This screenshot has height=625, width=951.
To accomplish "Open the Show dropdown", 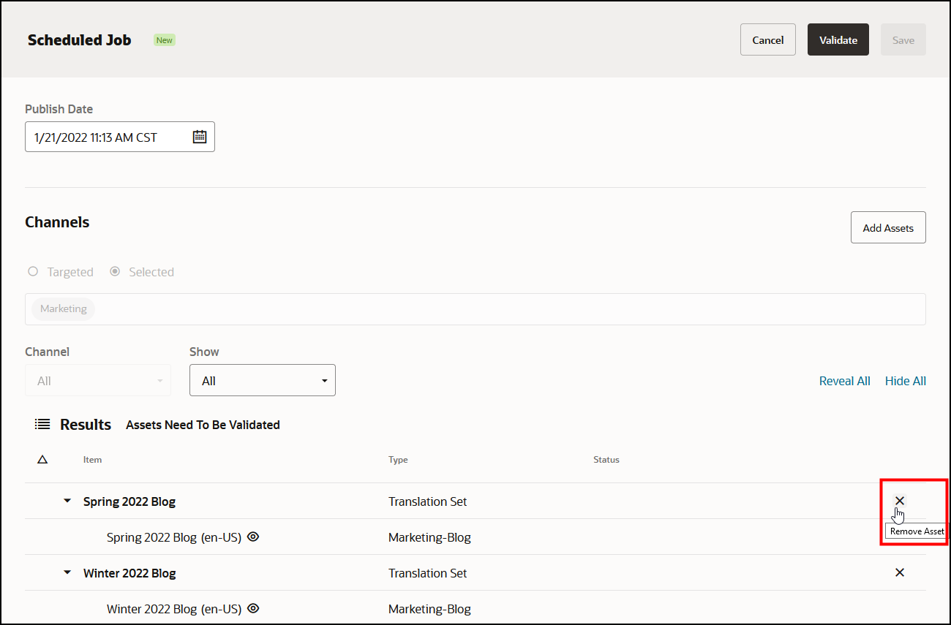I will (x=263, y=380).
